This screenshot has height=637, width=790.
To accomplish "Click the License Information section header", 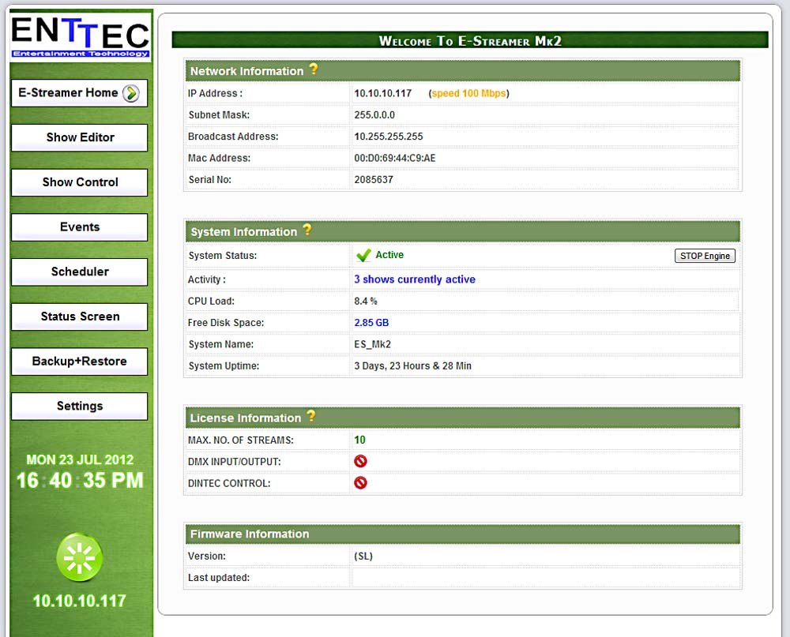I will [462, 418].
